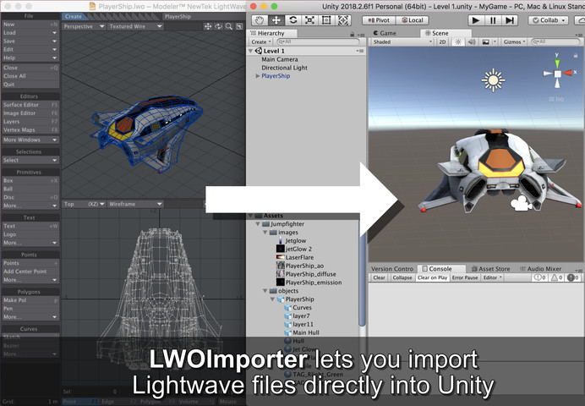585x406 pixels.
Task: Toggle Error Pause in console
Action: pyautogui.click(x=465, y=277)
